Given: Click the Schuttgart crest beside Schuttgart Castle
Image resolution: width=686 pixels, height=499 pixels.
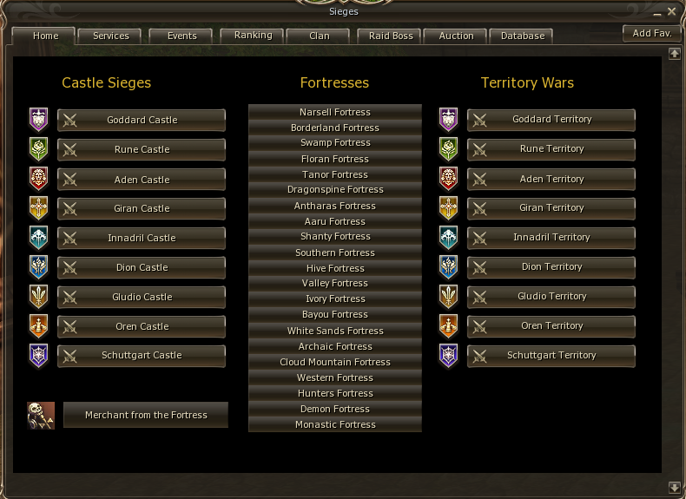Looking at the screenshot, I should [x=38, y=356].
